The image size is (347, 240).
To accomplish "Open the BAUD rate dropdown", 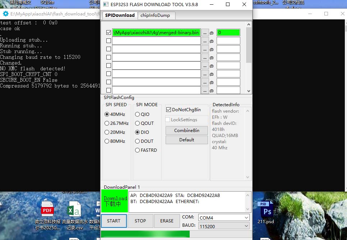I will [x=224, y=226].
